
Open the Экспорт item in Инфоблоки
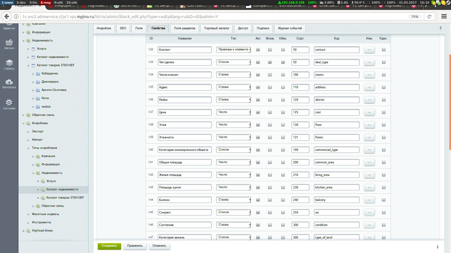click(38, 131)
